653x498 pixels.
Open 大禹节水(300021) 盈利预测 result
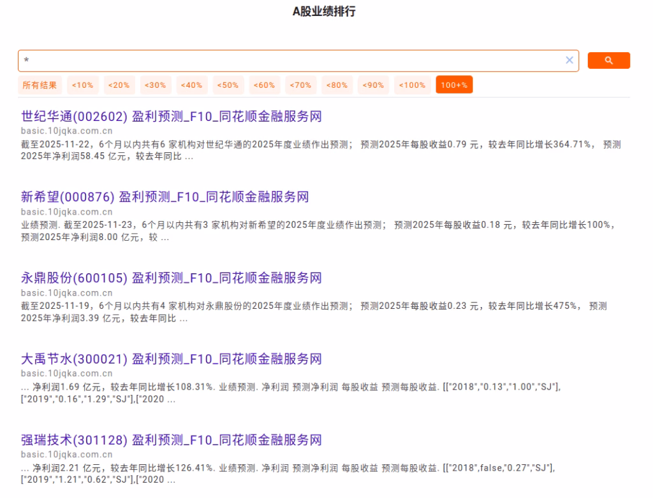(171, 359)
